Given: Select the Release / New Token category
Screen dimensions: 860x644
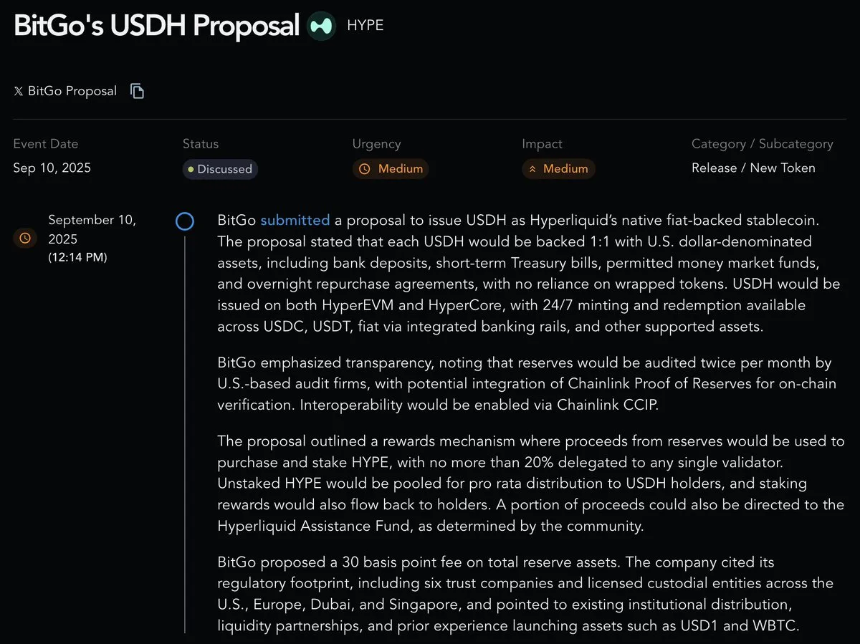Looking at the screenshot, I should pyautogui.click(x=753, y=168).
